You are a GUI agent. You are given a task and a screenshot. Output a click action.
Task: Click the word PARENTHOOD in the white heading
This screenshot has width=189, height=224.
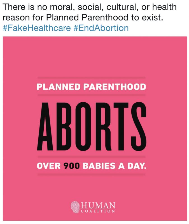click(x=115, y=87)
